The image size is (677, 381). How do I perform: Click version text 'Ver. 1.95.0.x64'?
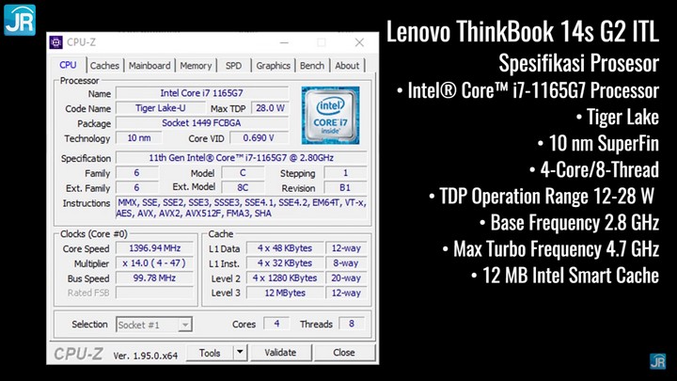pyautogui.click(x=146, y=356)
